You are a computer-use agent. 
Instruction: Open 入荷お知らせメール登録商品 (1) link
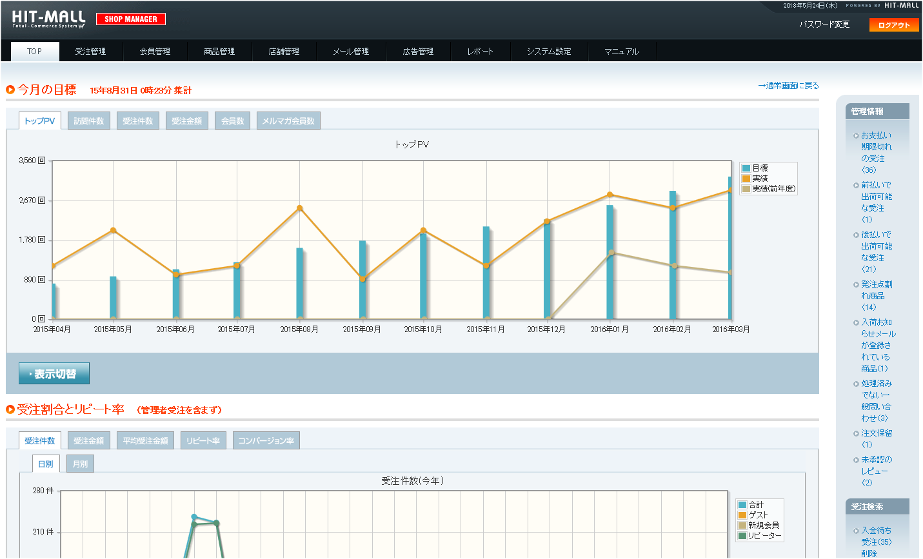click(x=878, y=346)
